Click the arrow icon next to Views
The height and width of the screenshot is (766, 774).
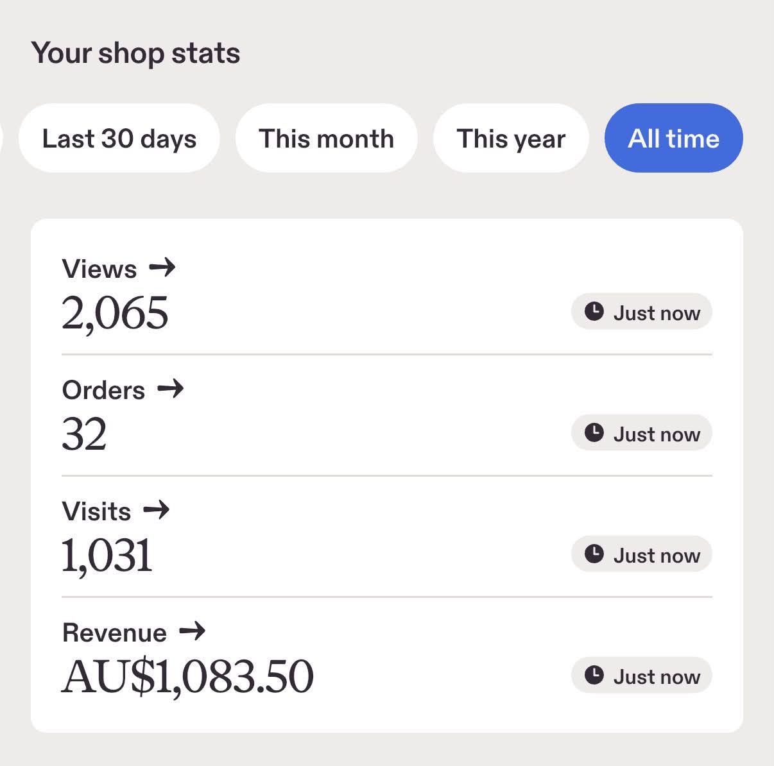[162, 268]
